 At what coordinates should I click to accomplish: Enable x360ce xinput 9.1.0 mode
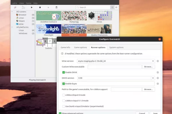(64, 101)
